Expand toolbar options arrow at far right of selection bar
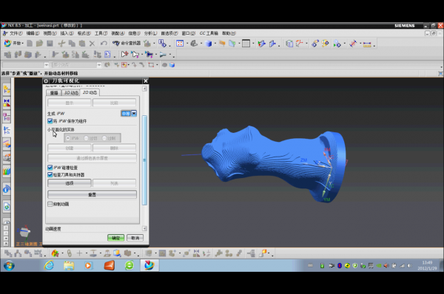 pos(442,67)
